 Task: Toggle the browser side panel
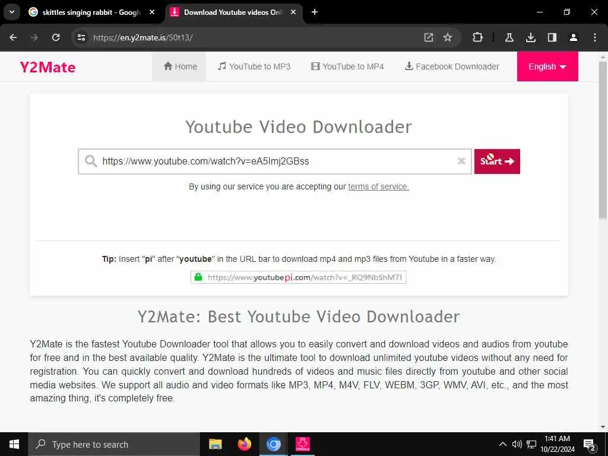(552, 37)
